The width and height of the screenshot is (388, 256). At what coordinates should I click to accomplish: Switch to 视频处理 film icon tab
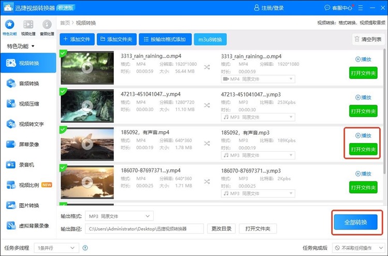coord(28,28)
